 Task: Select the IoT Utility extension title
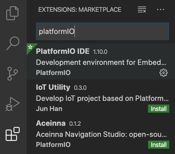pyautogui.click(x=53, y=87)
